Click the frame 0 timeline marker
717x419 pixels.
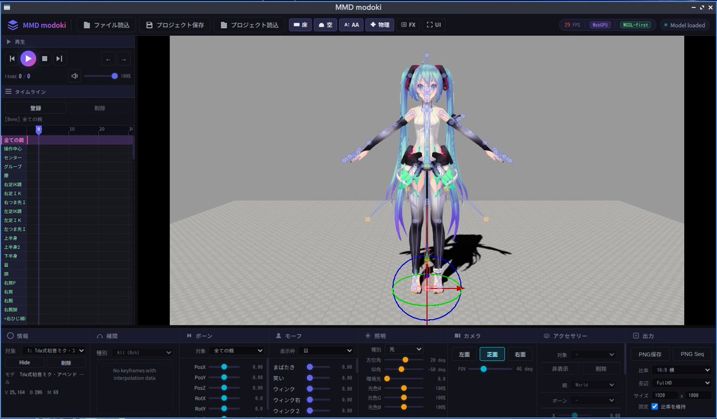(39, 130)
